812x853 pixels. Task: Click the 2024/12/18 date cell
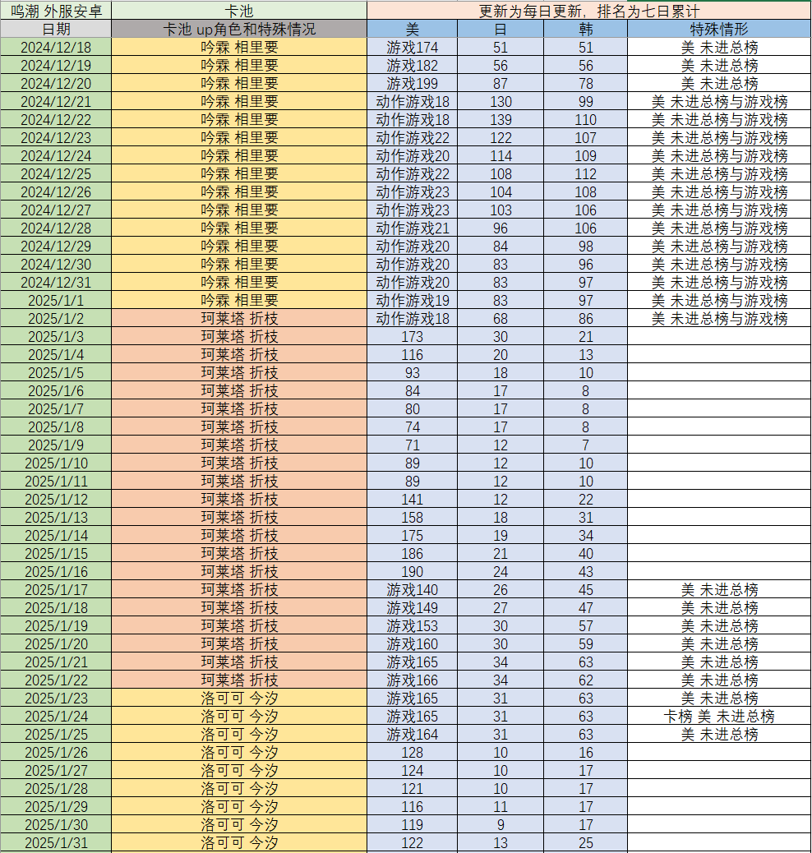(x=56, y=48)
